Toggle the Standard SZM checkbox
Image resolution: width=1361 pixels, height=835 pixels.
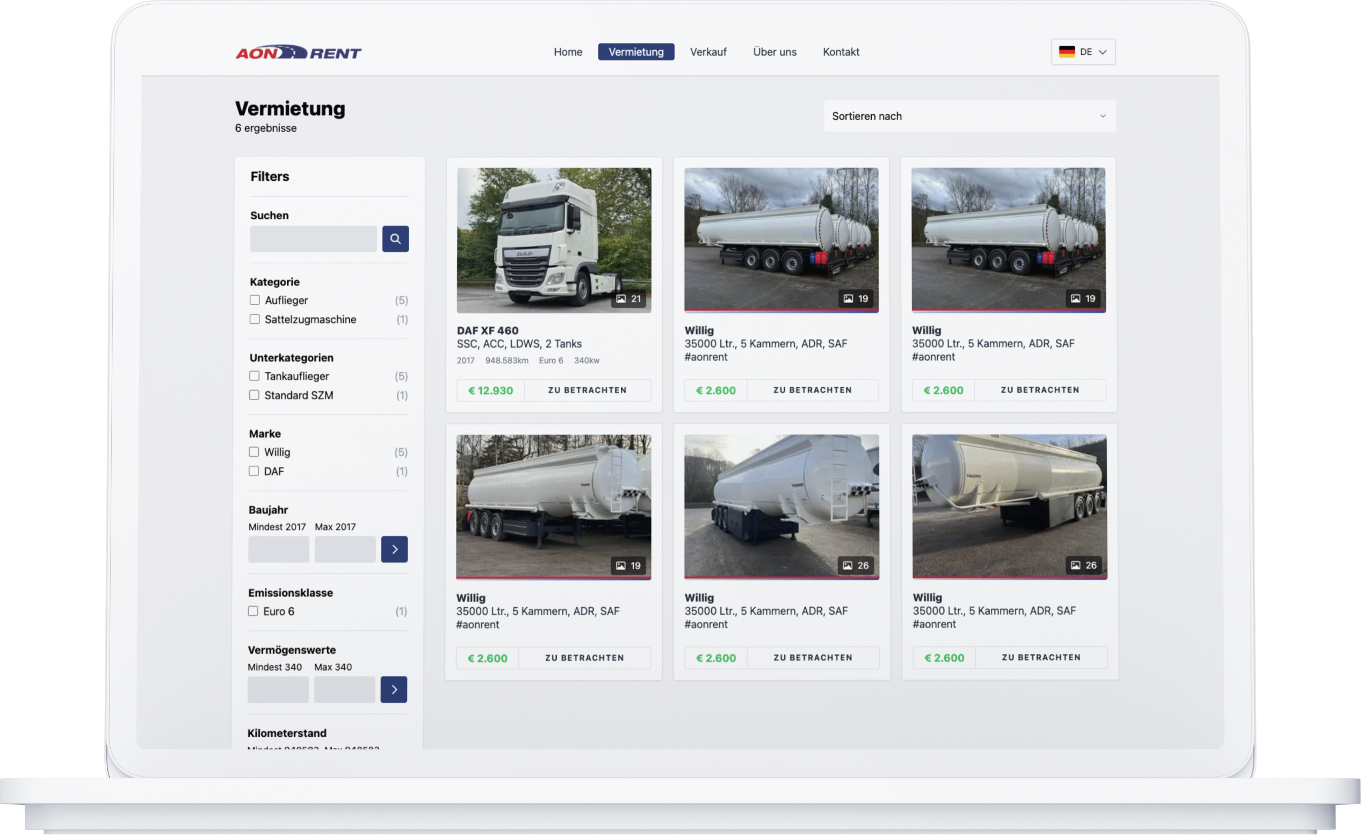tap(254, 395)
